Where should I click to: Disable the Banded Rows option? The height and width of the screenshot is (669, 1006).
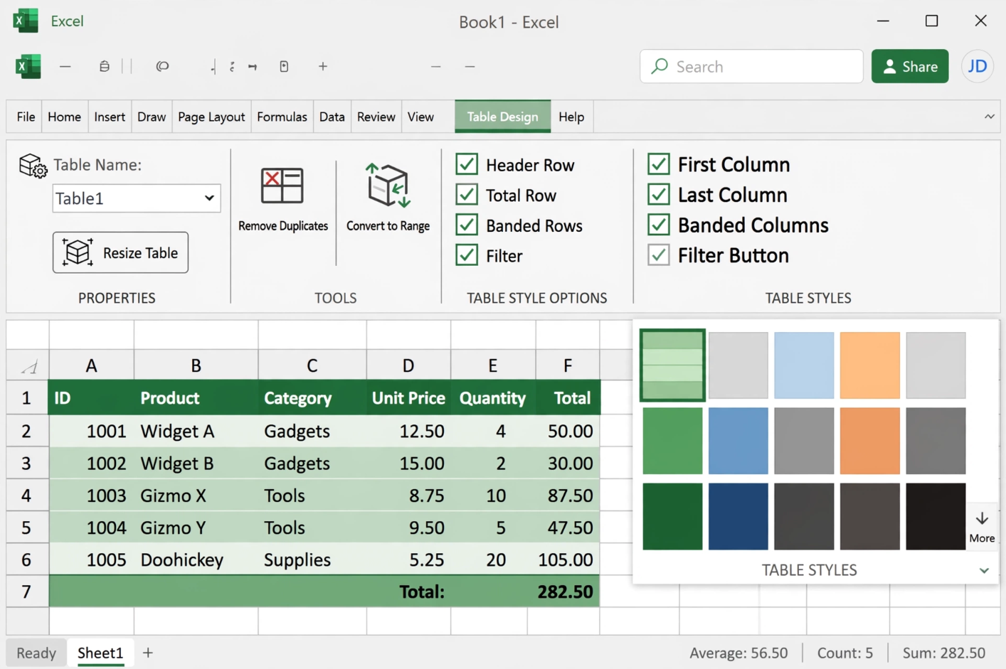(467, 225)
